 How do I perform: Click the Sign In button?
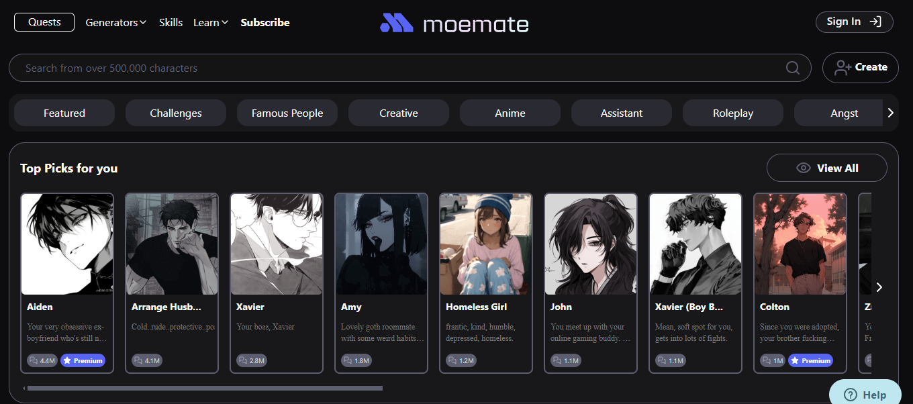click(x=854, y=21)
